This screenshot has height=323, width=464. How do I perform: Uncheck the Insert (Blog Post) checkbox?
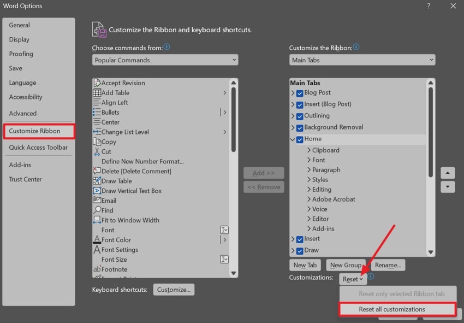coord(300,105)
